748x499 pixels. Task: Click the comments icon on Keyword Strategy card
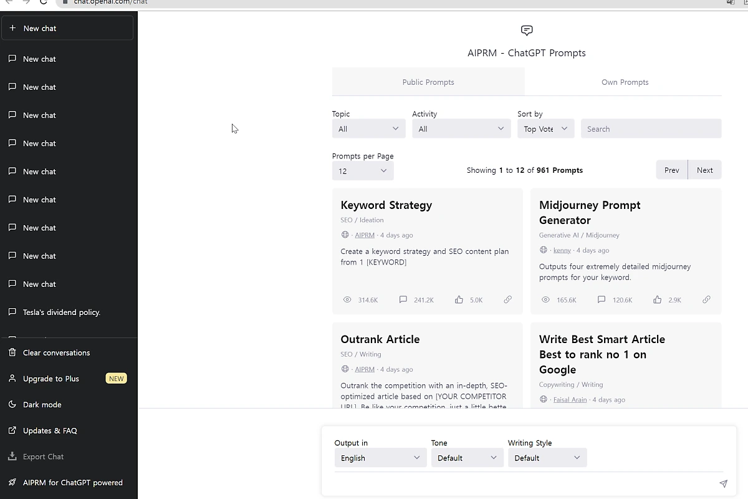pyautogui.click(x=403, y=299)
